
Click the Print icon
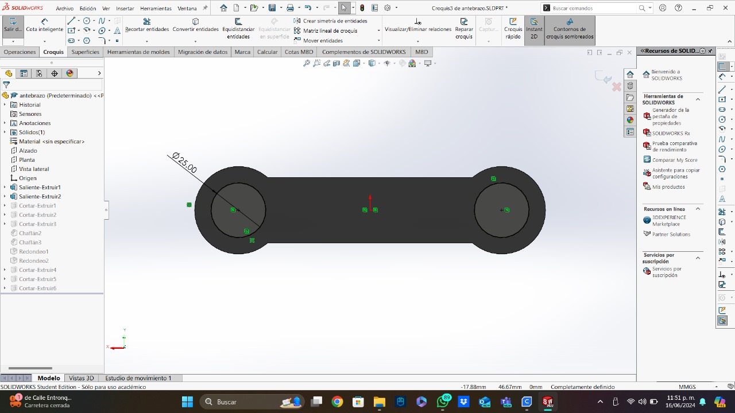tap(290, 8)
